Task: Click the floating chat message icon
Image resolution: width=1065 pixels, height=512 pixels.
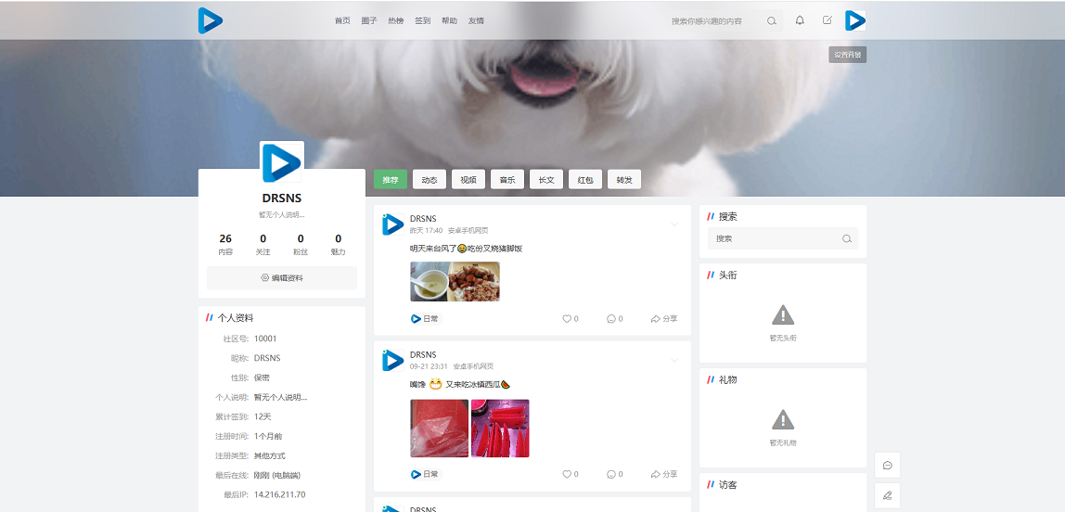Action: click(887, 465)
